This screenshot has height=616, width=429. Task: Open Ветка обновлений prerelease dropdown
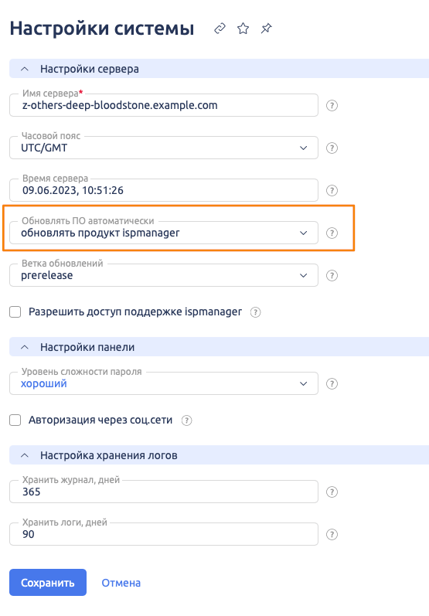click(x=163, y=275)
